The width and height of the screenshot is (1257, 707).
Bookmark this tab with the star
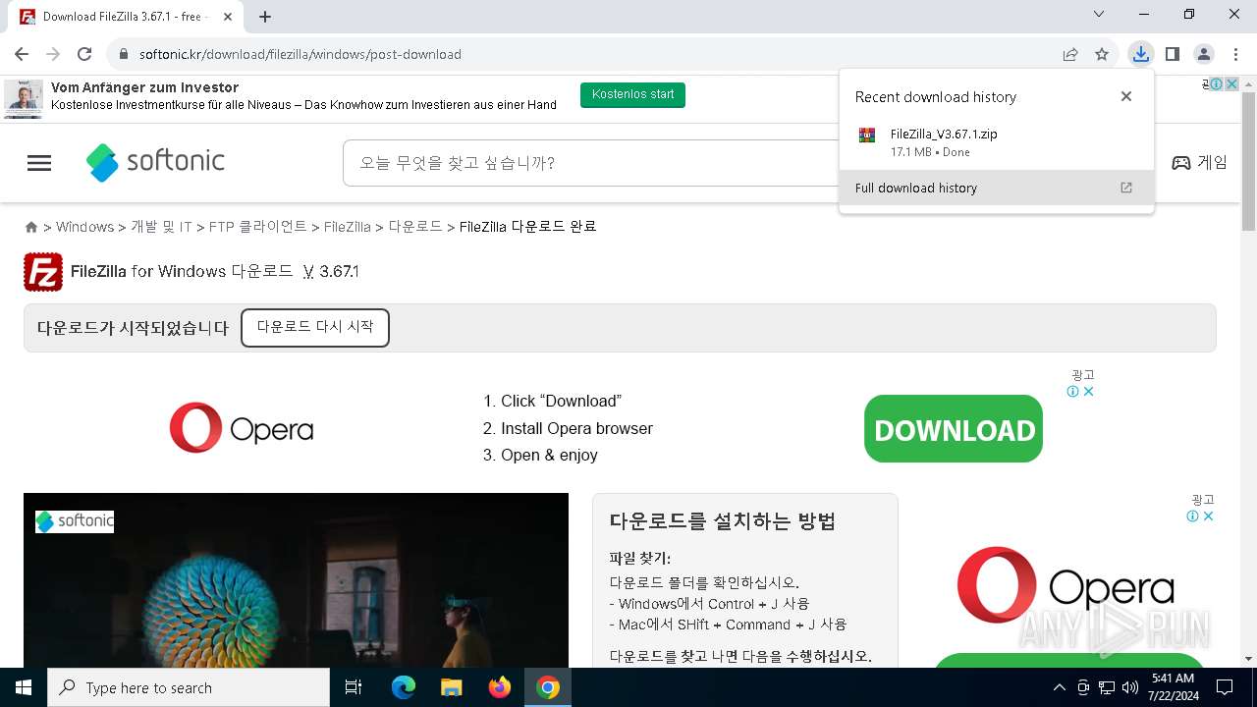click(1102, 54)
